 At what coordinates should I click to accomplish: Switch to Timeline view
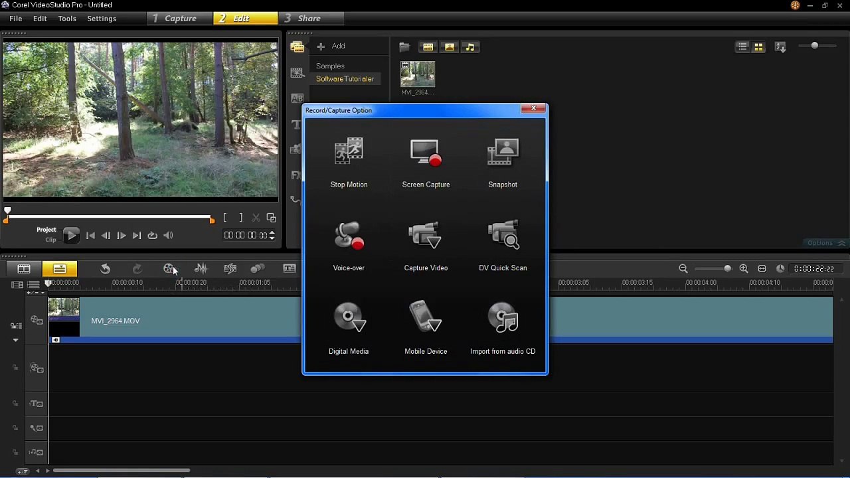[60, 269]
